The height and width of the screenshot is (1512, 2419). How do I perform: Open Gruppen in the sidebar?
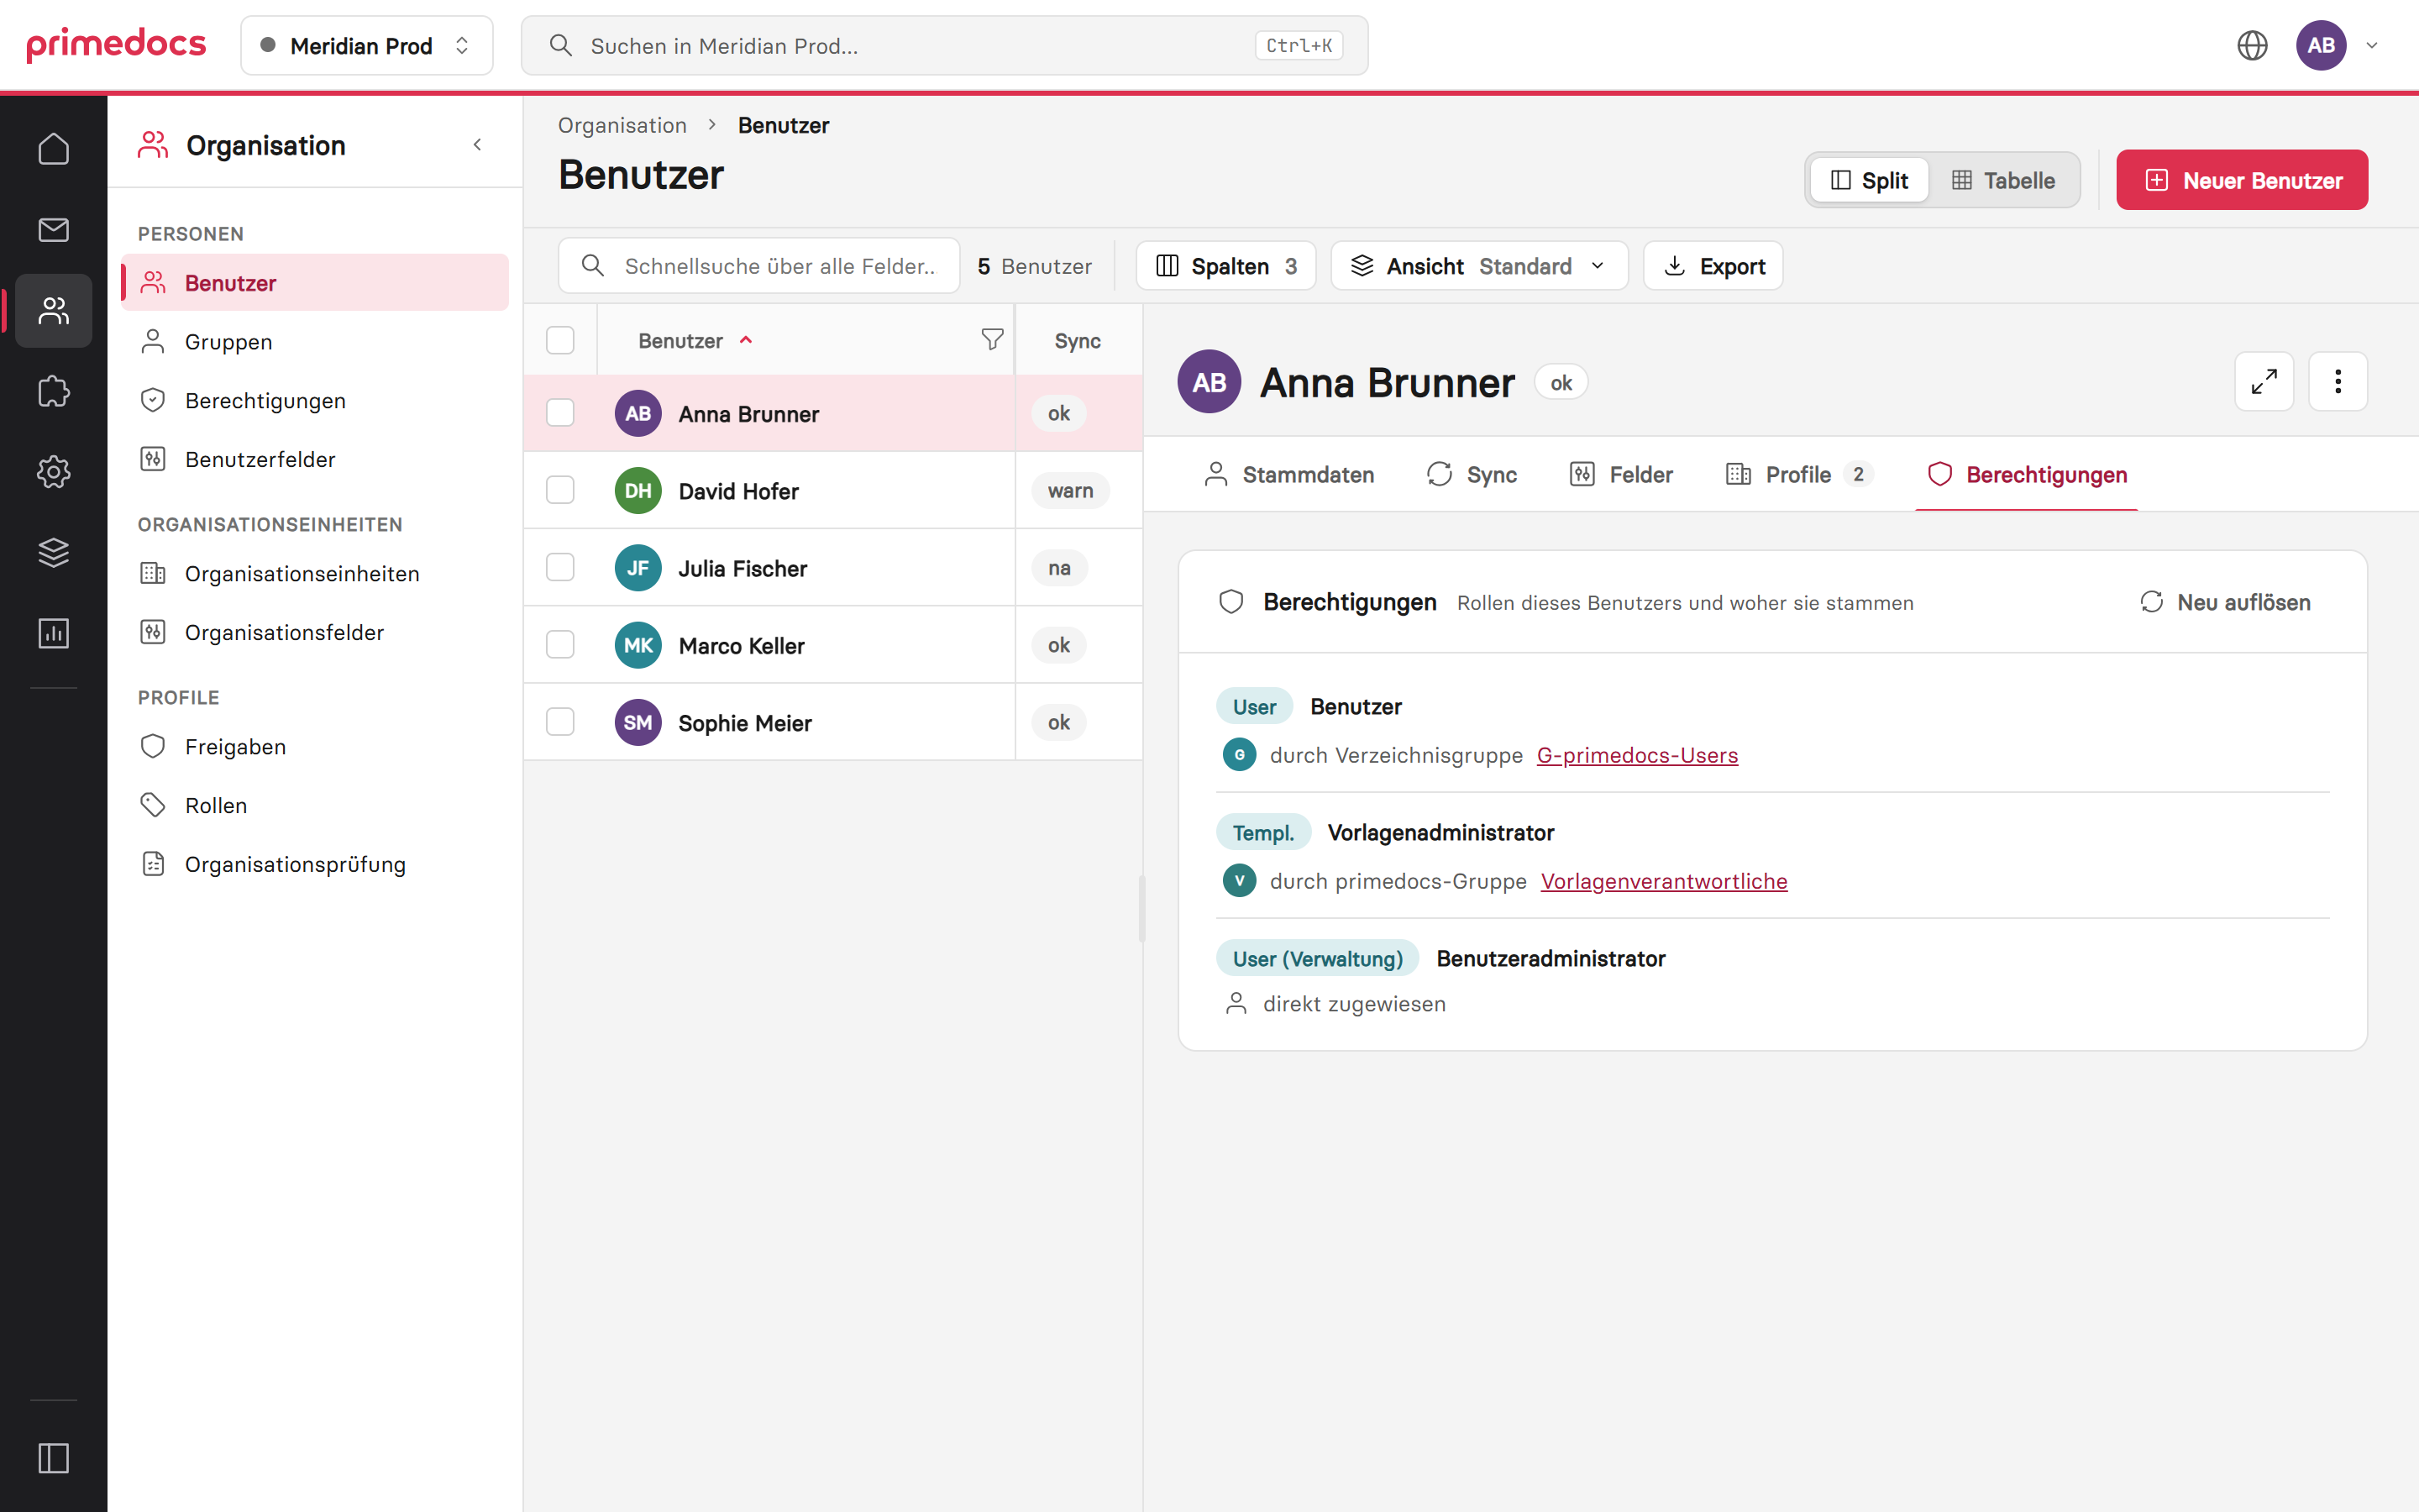315,342
